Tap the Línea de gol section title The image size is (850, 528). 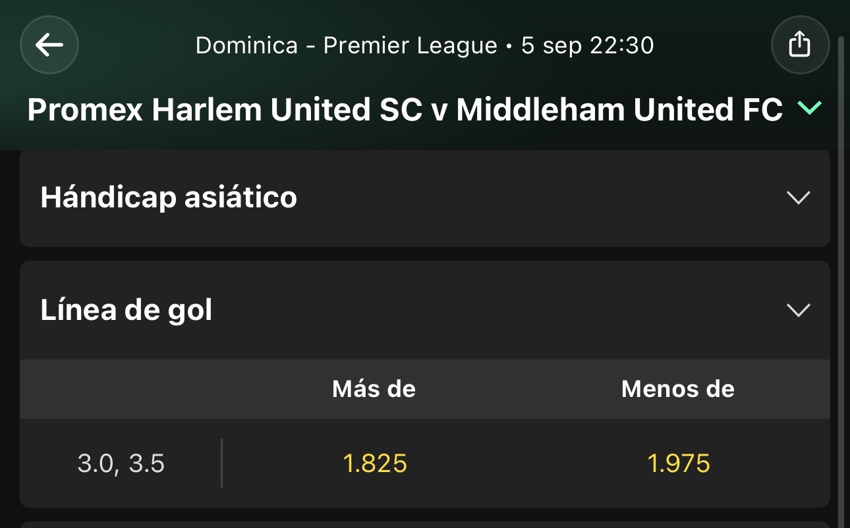pos(127,310)
